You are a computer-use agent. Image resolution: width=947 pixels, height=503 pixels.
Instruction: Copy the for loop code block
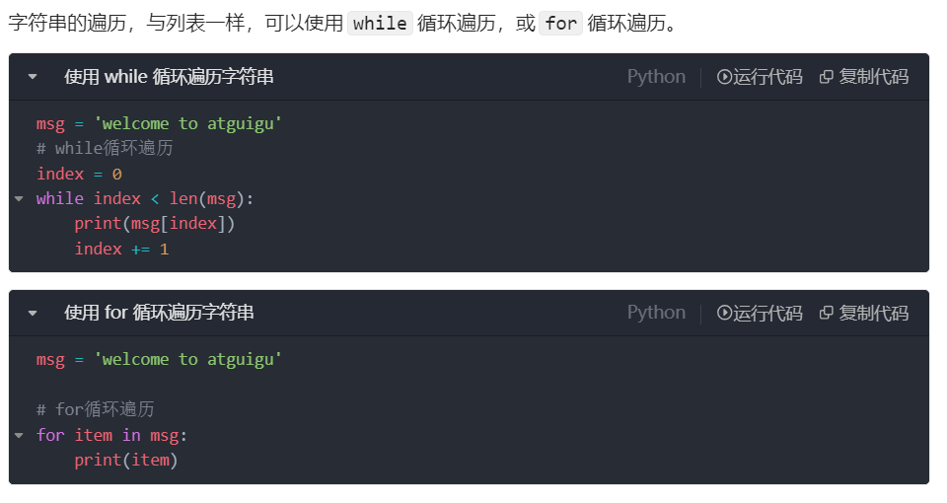(x=864, y=313)
